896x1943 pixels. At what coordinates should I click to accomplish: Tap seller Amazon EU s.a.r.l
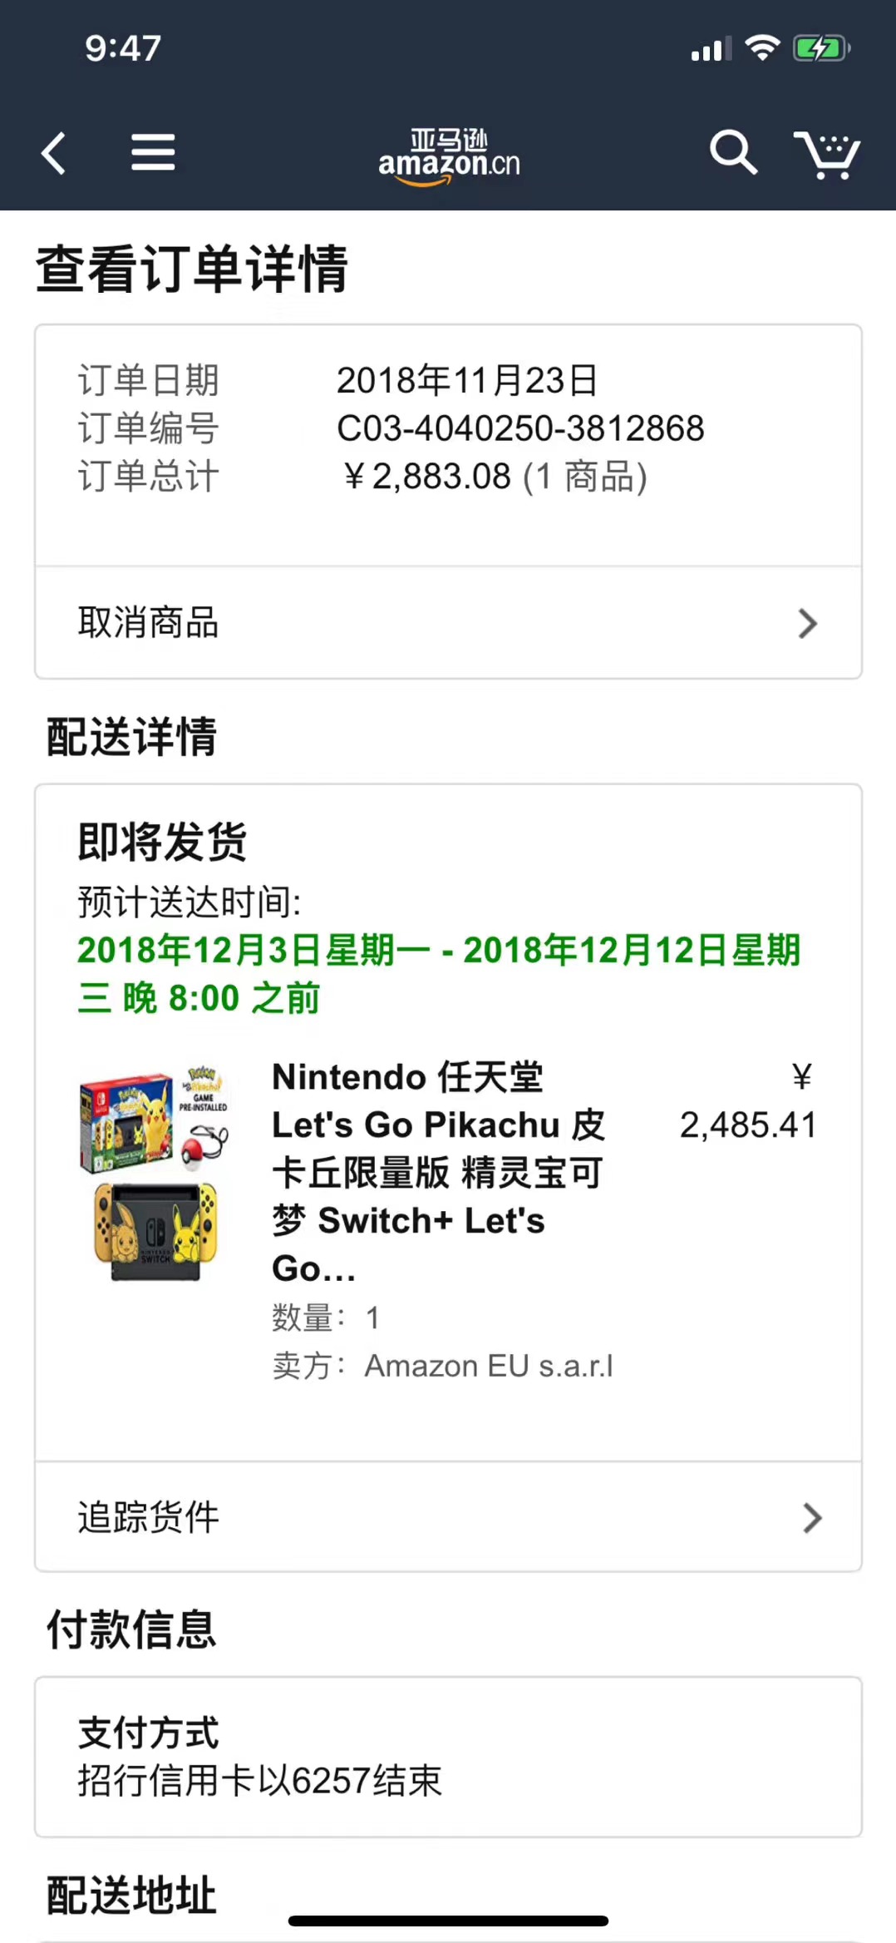(x=488, y=1366)
